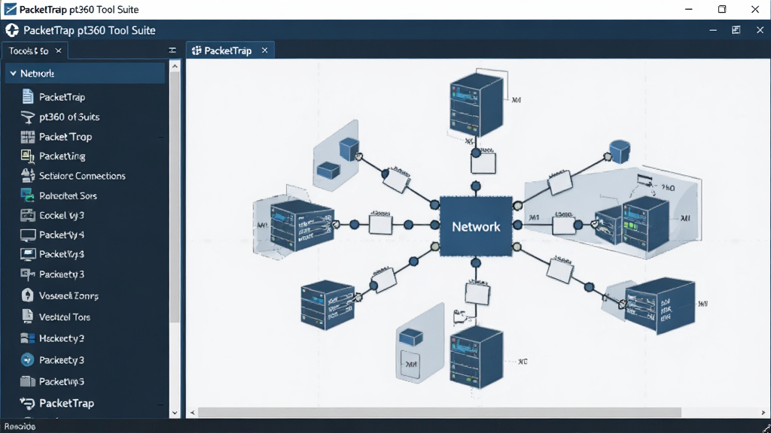The width and height of the screenshot is (771, 433).
Task: Select the bottom-right server rack
Action: (x=660, y=306)
